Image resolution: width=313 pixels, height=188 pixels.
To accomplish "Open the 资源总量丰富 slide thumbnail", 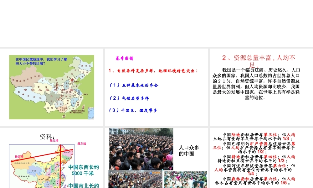I will pos(261,87).
